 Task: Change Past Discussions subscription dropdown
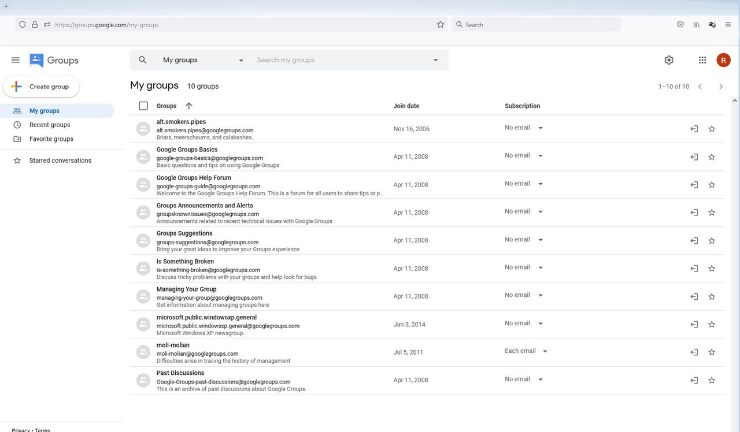click(x=524, y=379)
